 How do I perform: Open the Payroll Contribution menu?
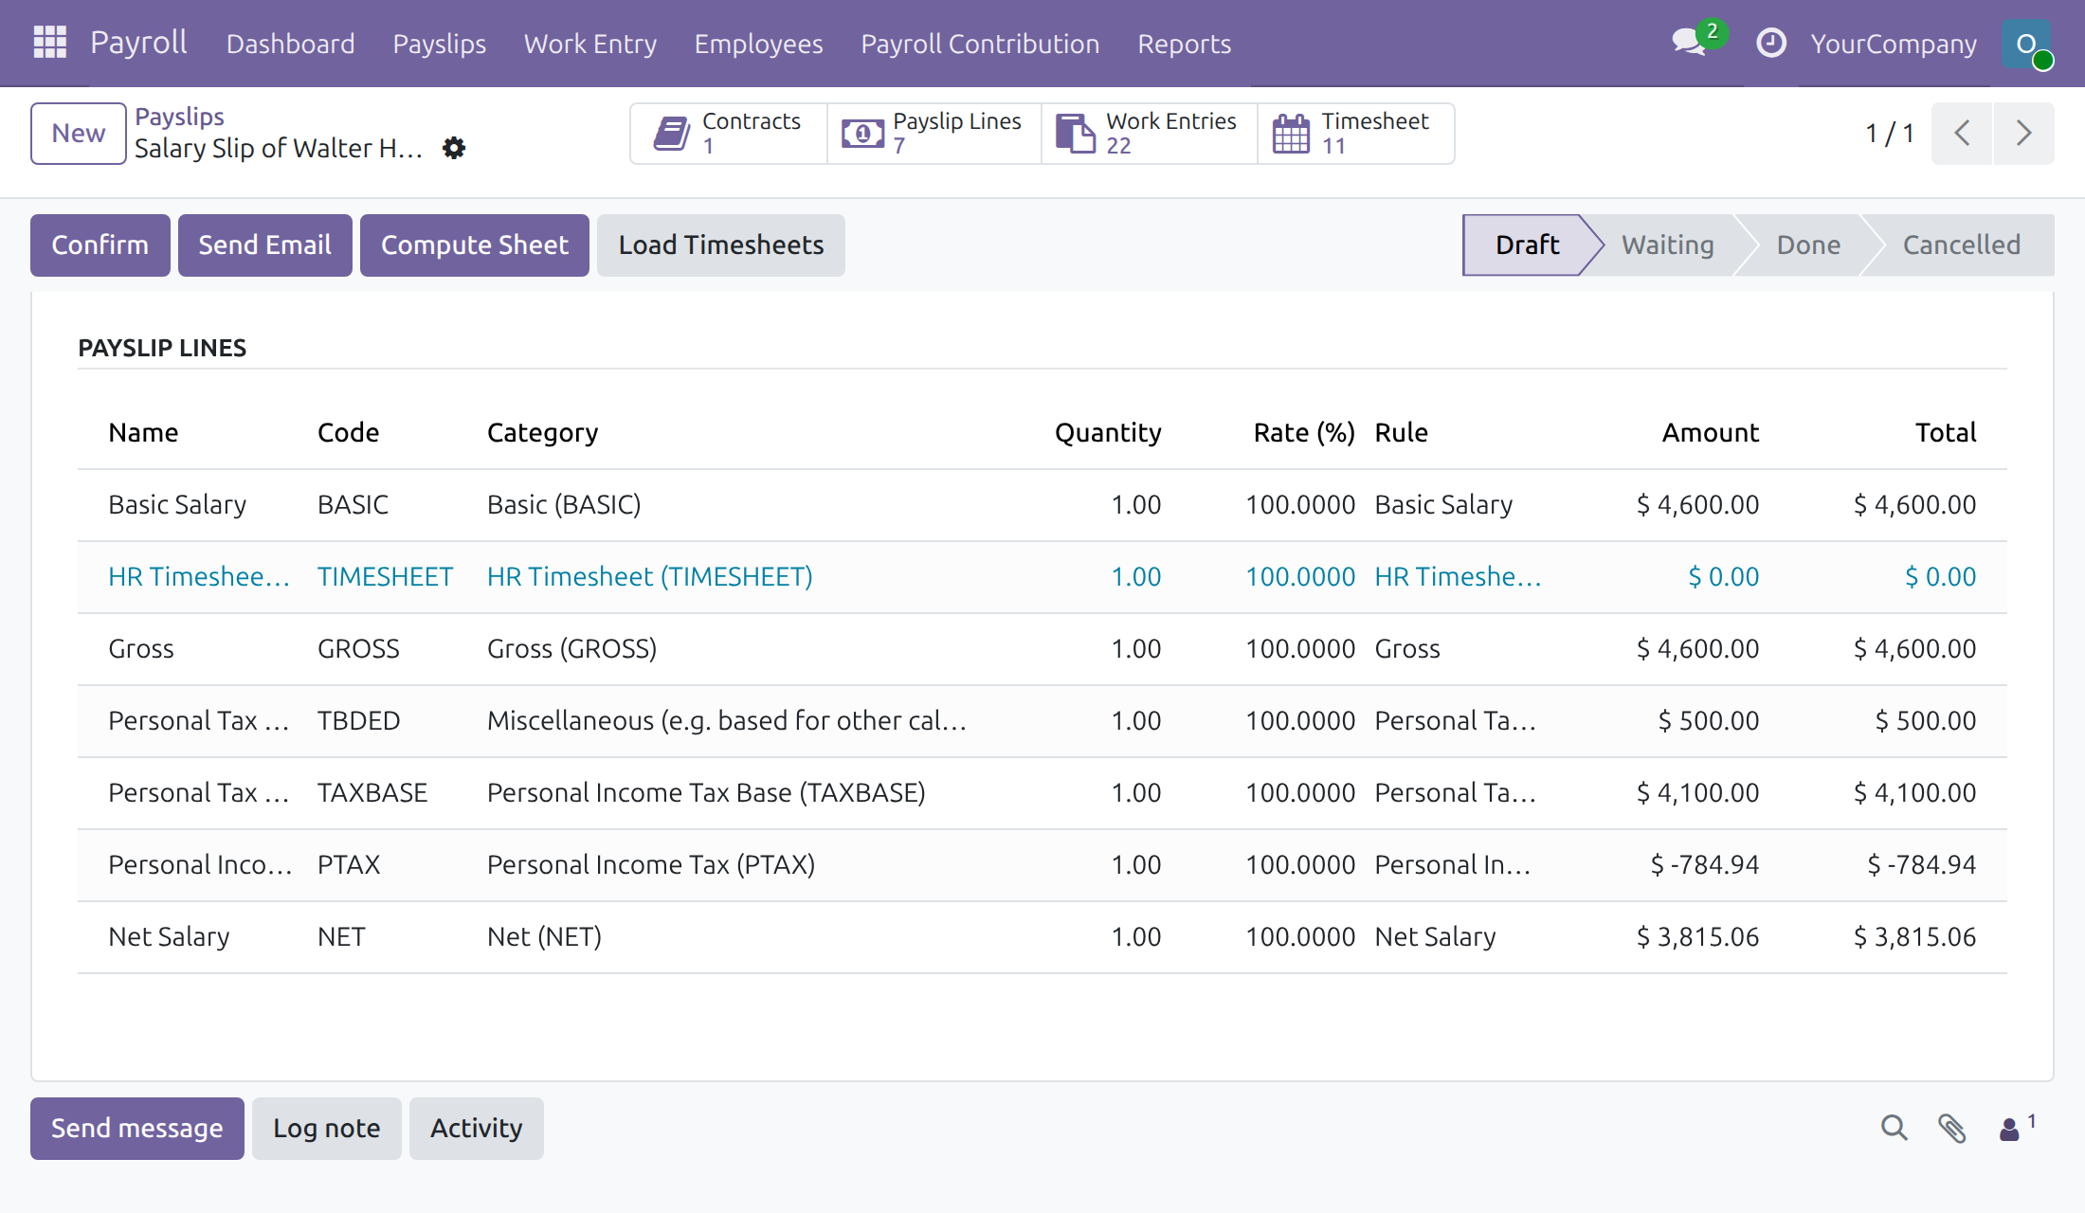click(x=980, y=44)
